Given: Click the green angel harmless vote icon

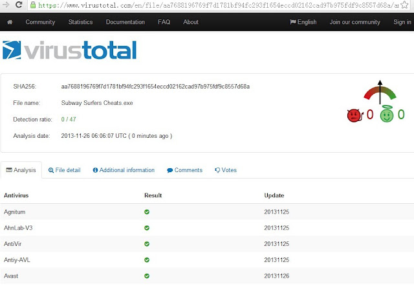Looking at the screenshot, I should pos(387,114).
